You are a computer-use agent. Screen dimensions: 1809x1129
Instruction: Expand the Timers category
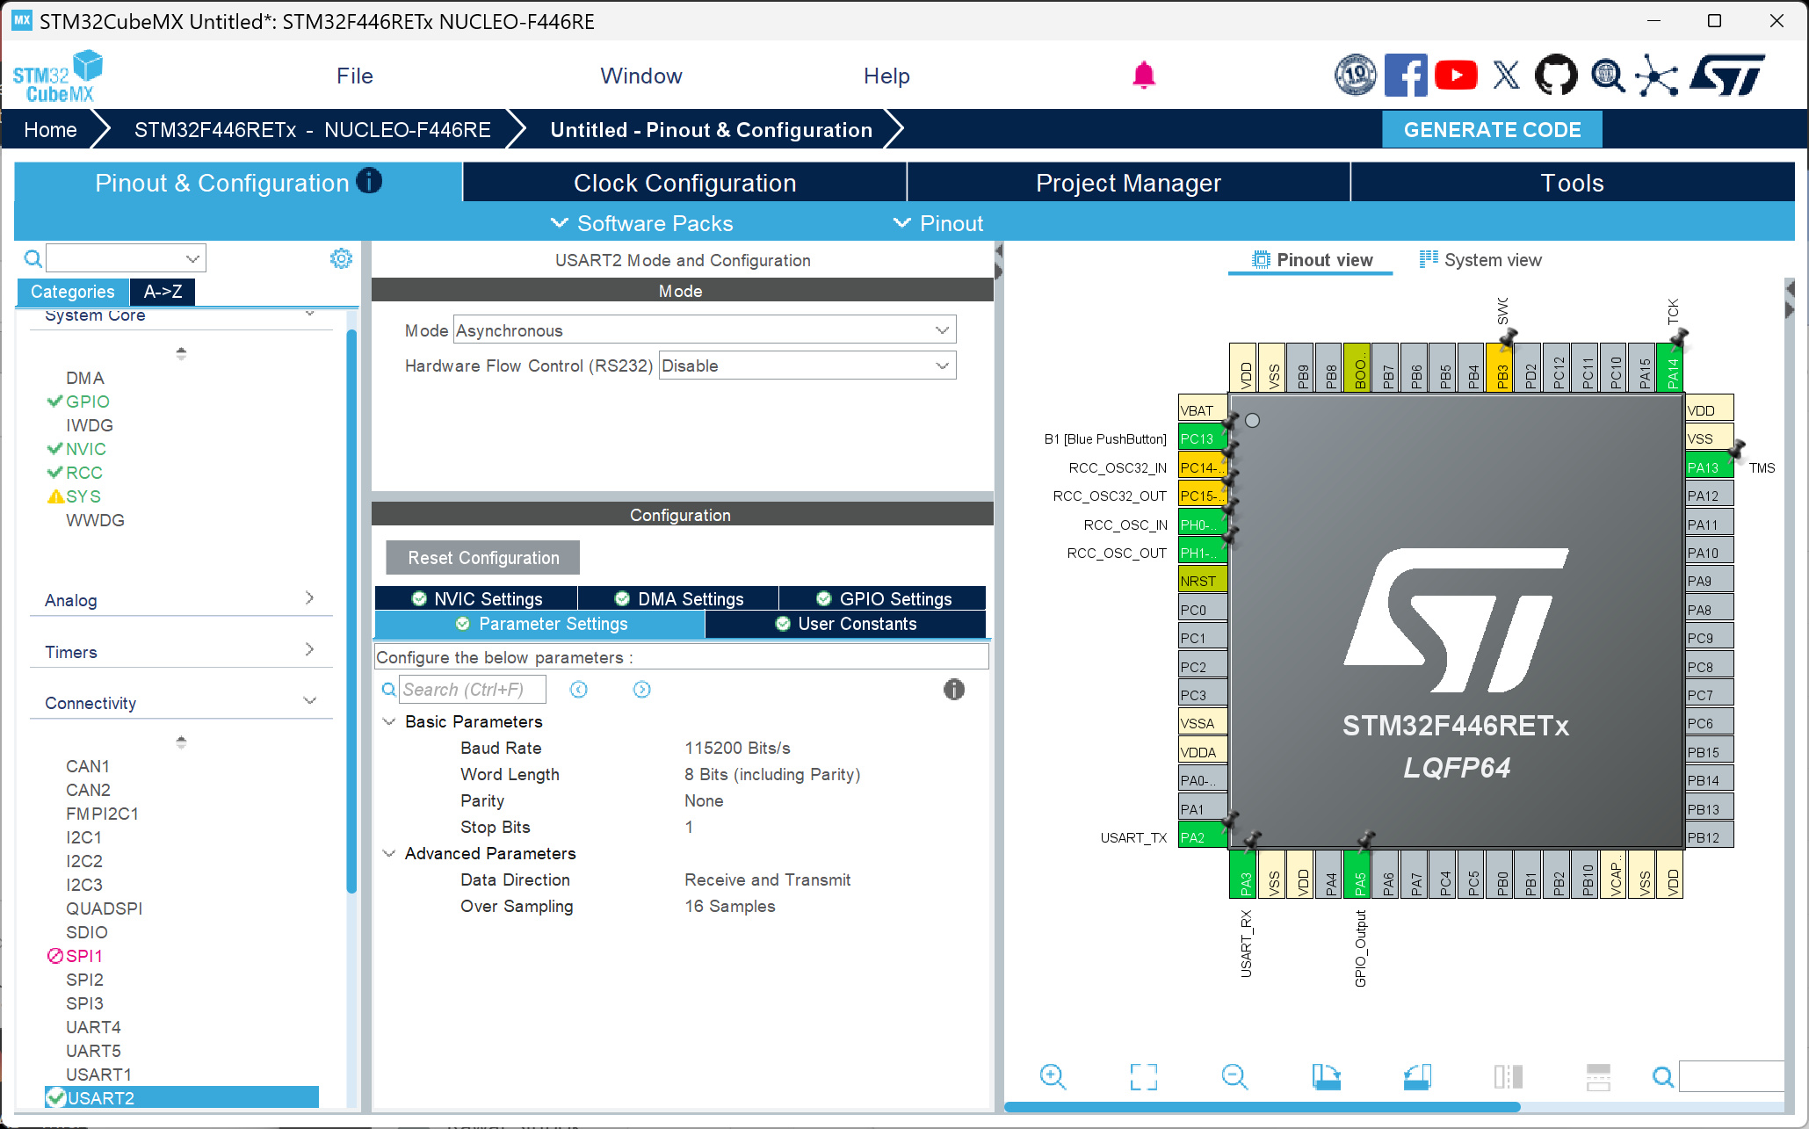[180, 652]
